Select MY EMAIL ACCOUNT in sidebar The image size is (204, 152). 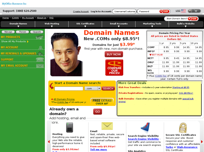[x=14, y=66]
